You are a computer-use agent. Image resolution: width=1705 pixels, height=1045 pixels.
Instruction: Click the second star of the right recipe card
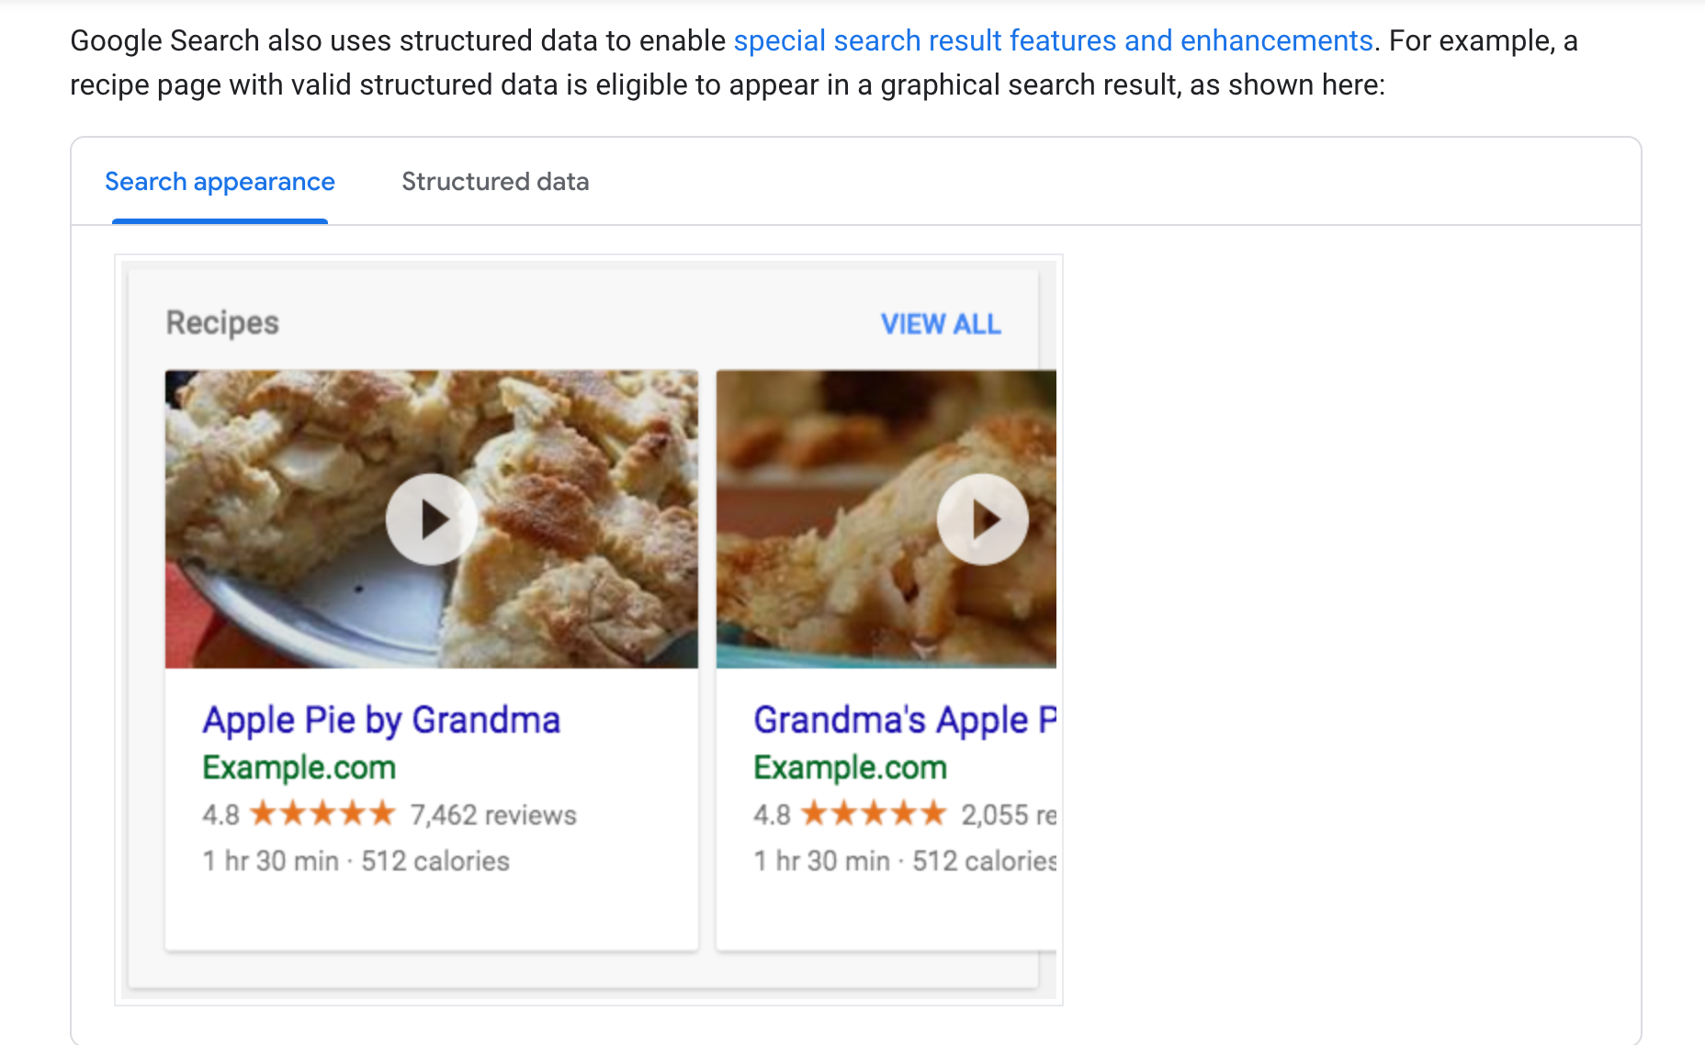pos(844,814)
